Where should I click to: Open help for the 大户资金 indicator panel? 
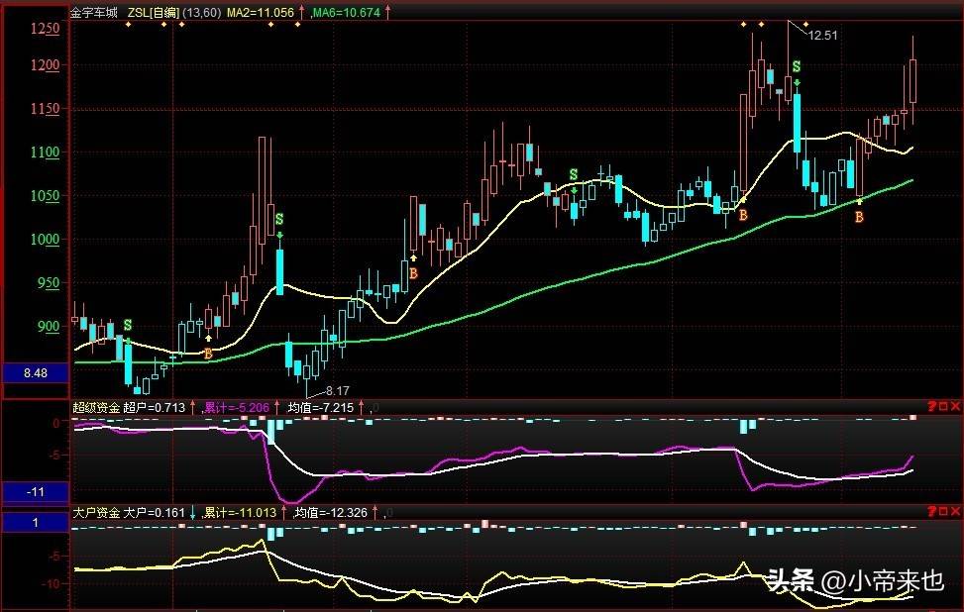(932, 511)
